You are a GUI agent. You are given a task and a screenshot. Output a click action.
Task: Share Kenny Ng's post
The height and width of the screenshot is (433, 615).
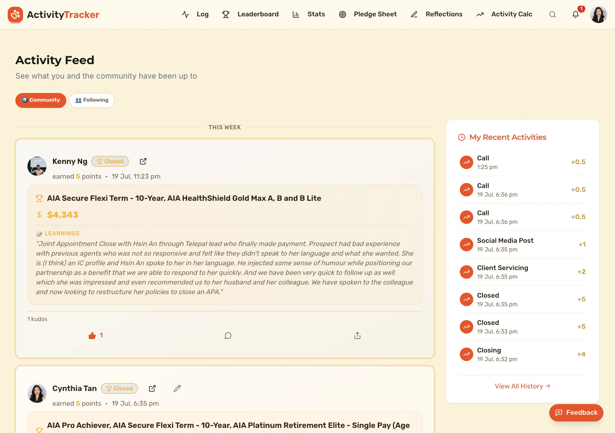pos(357,335)
